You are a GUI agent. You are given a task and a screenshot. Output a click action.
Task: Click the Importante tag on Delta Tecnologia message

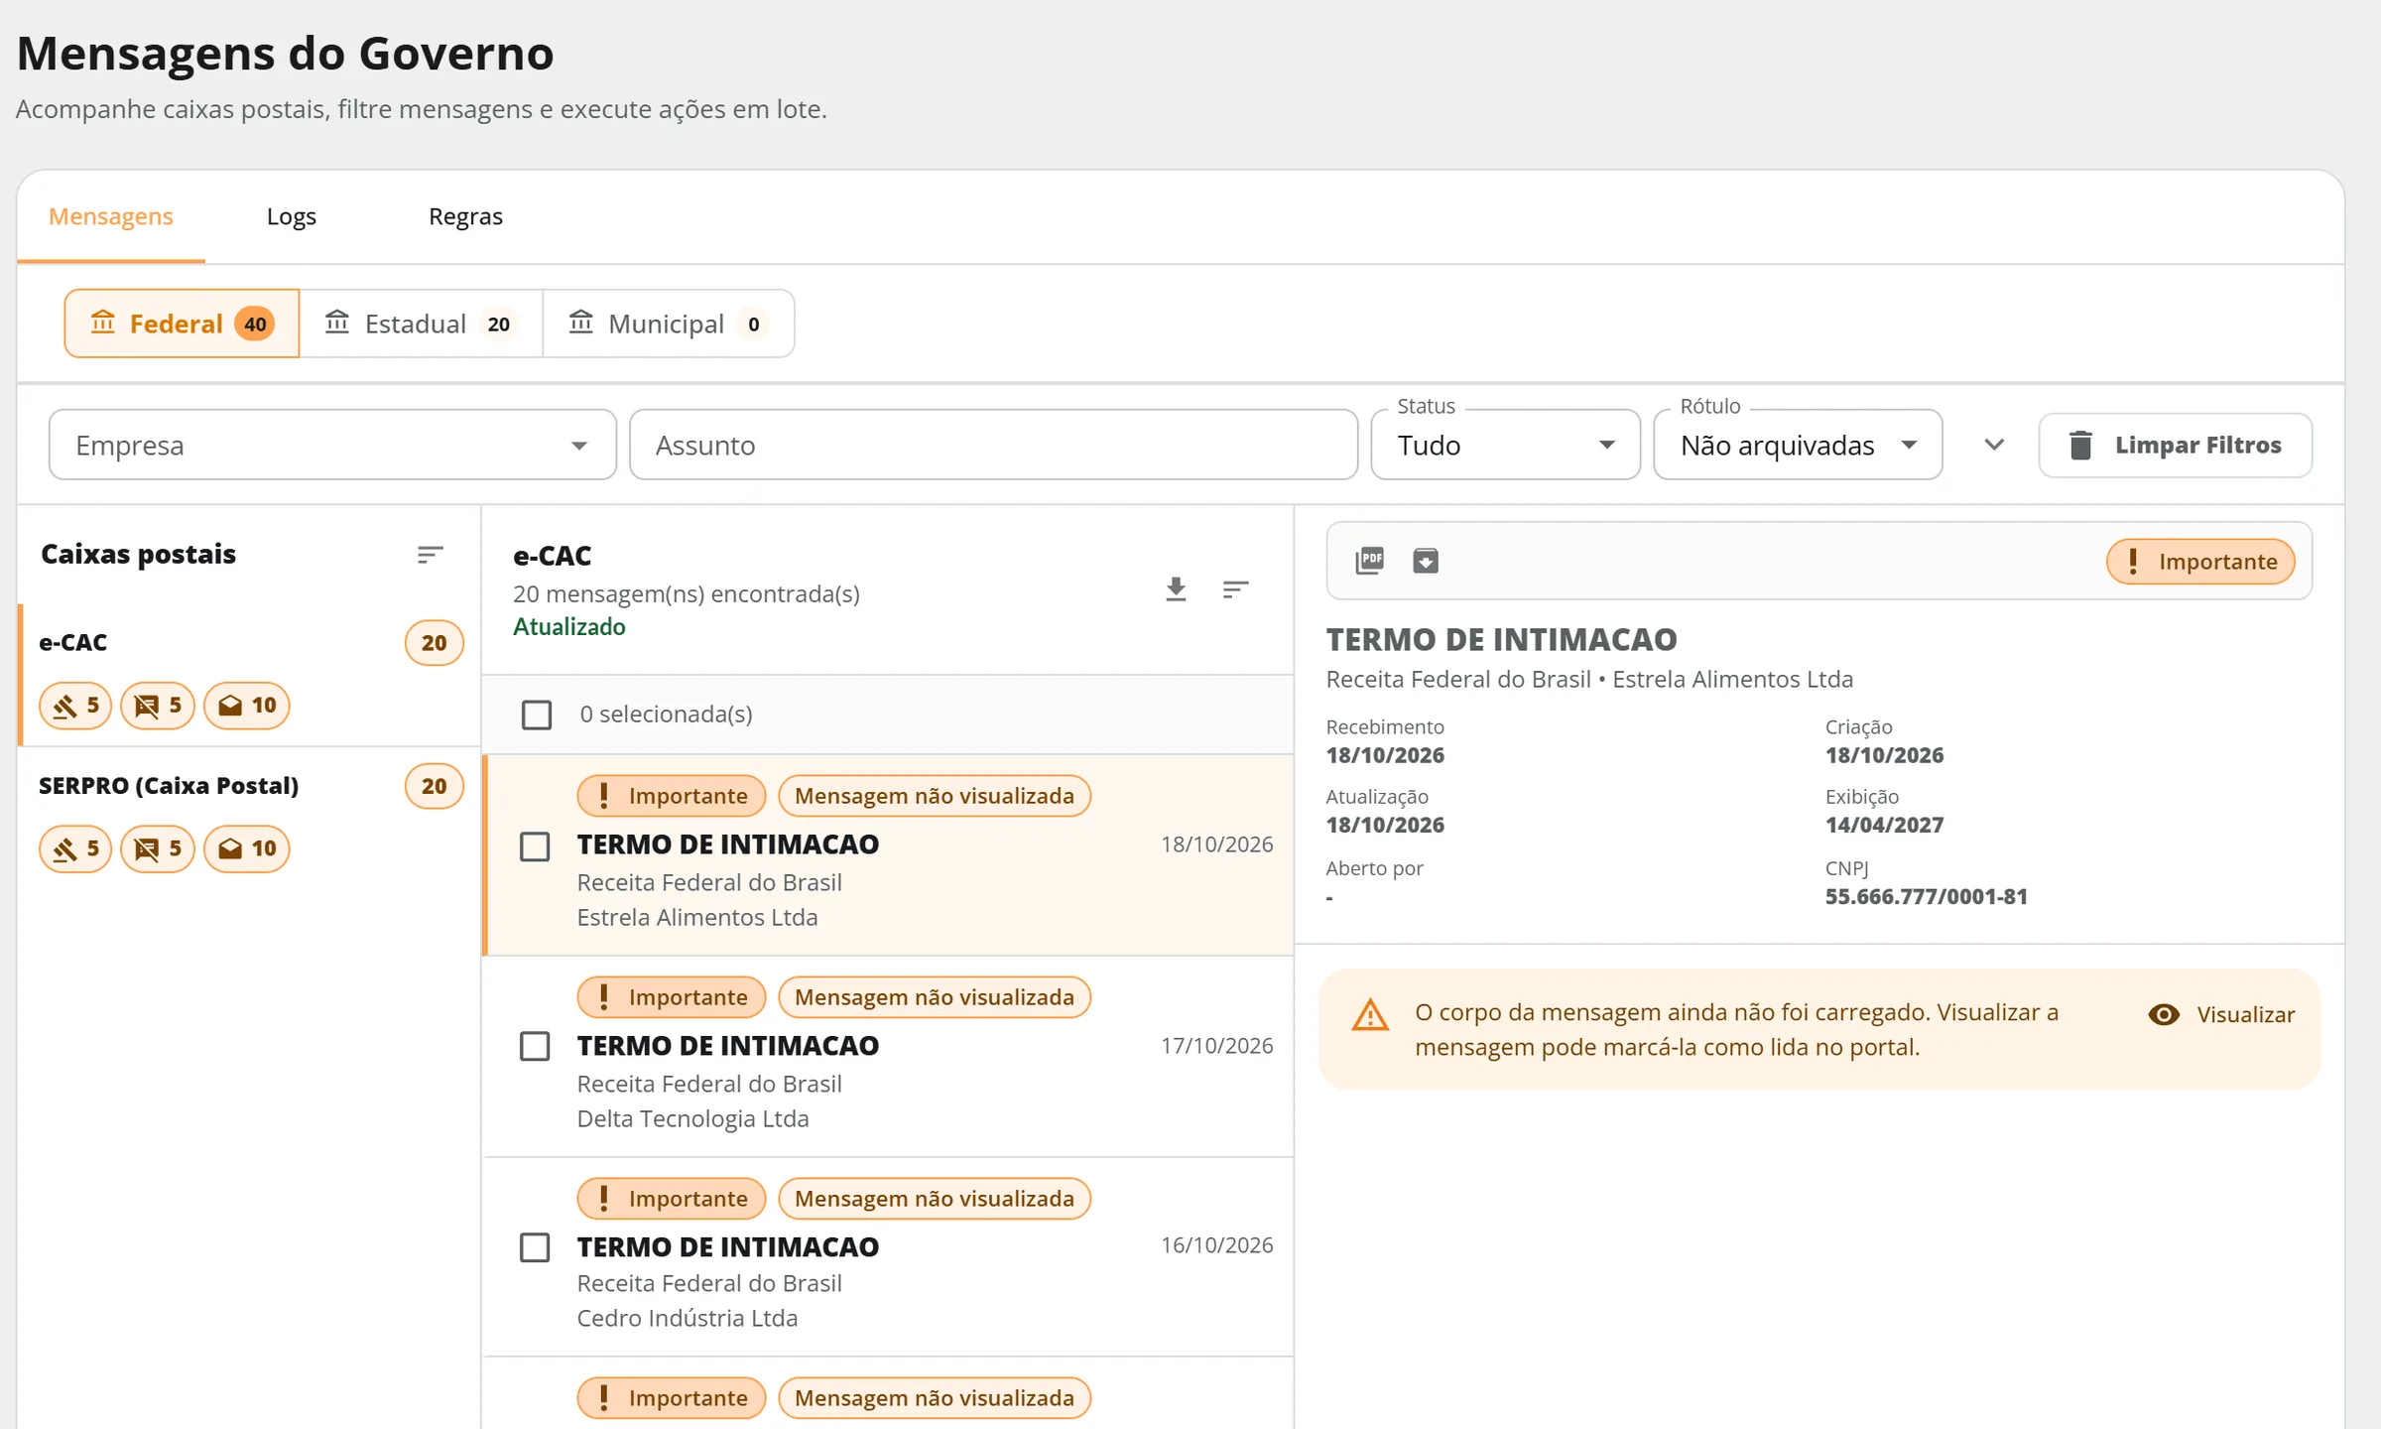(x=672, y=997)
